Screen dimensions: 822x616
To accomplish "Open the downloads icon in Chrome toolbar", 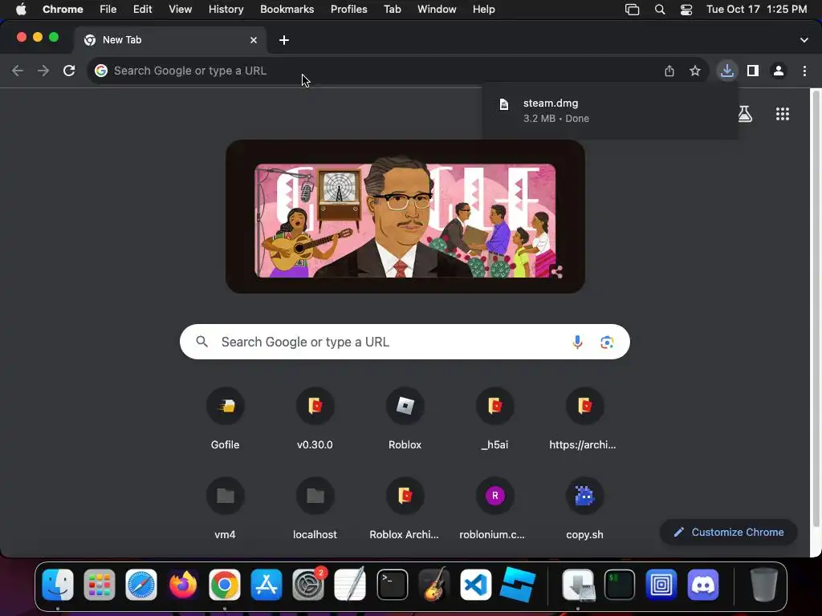I will tap(726, 71).
